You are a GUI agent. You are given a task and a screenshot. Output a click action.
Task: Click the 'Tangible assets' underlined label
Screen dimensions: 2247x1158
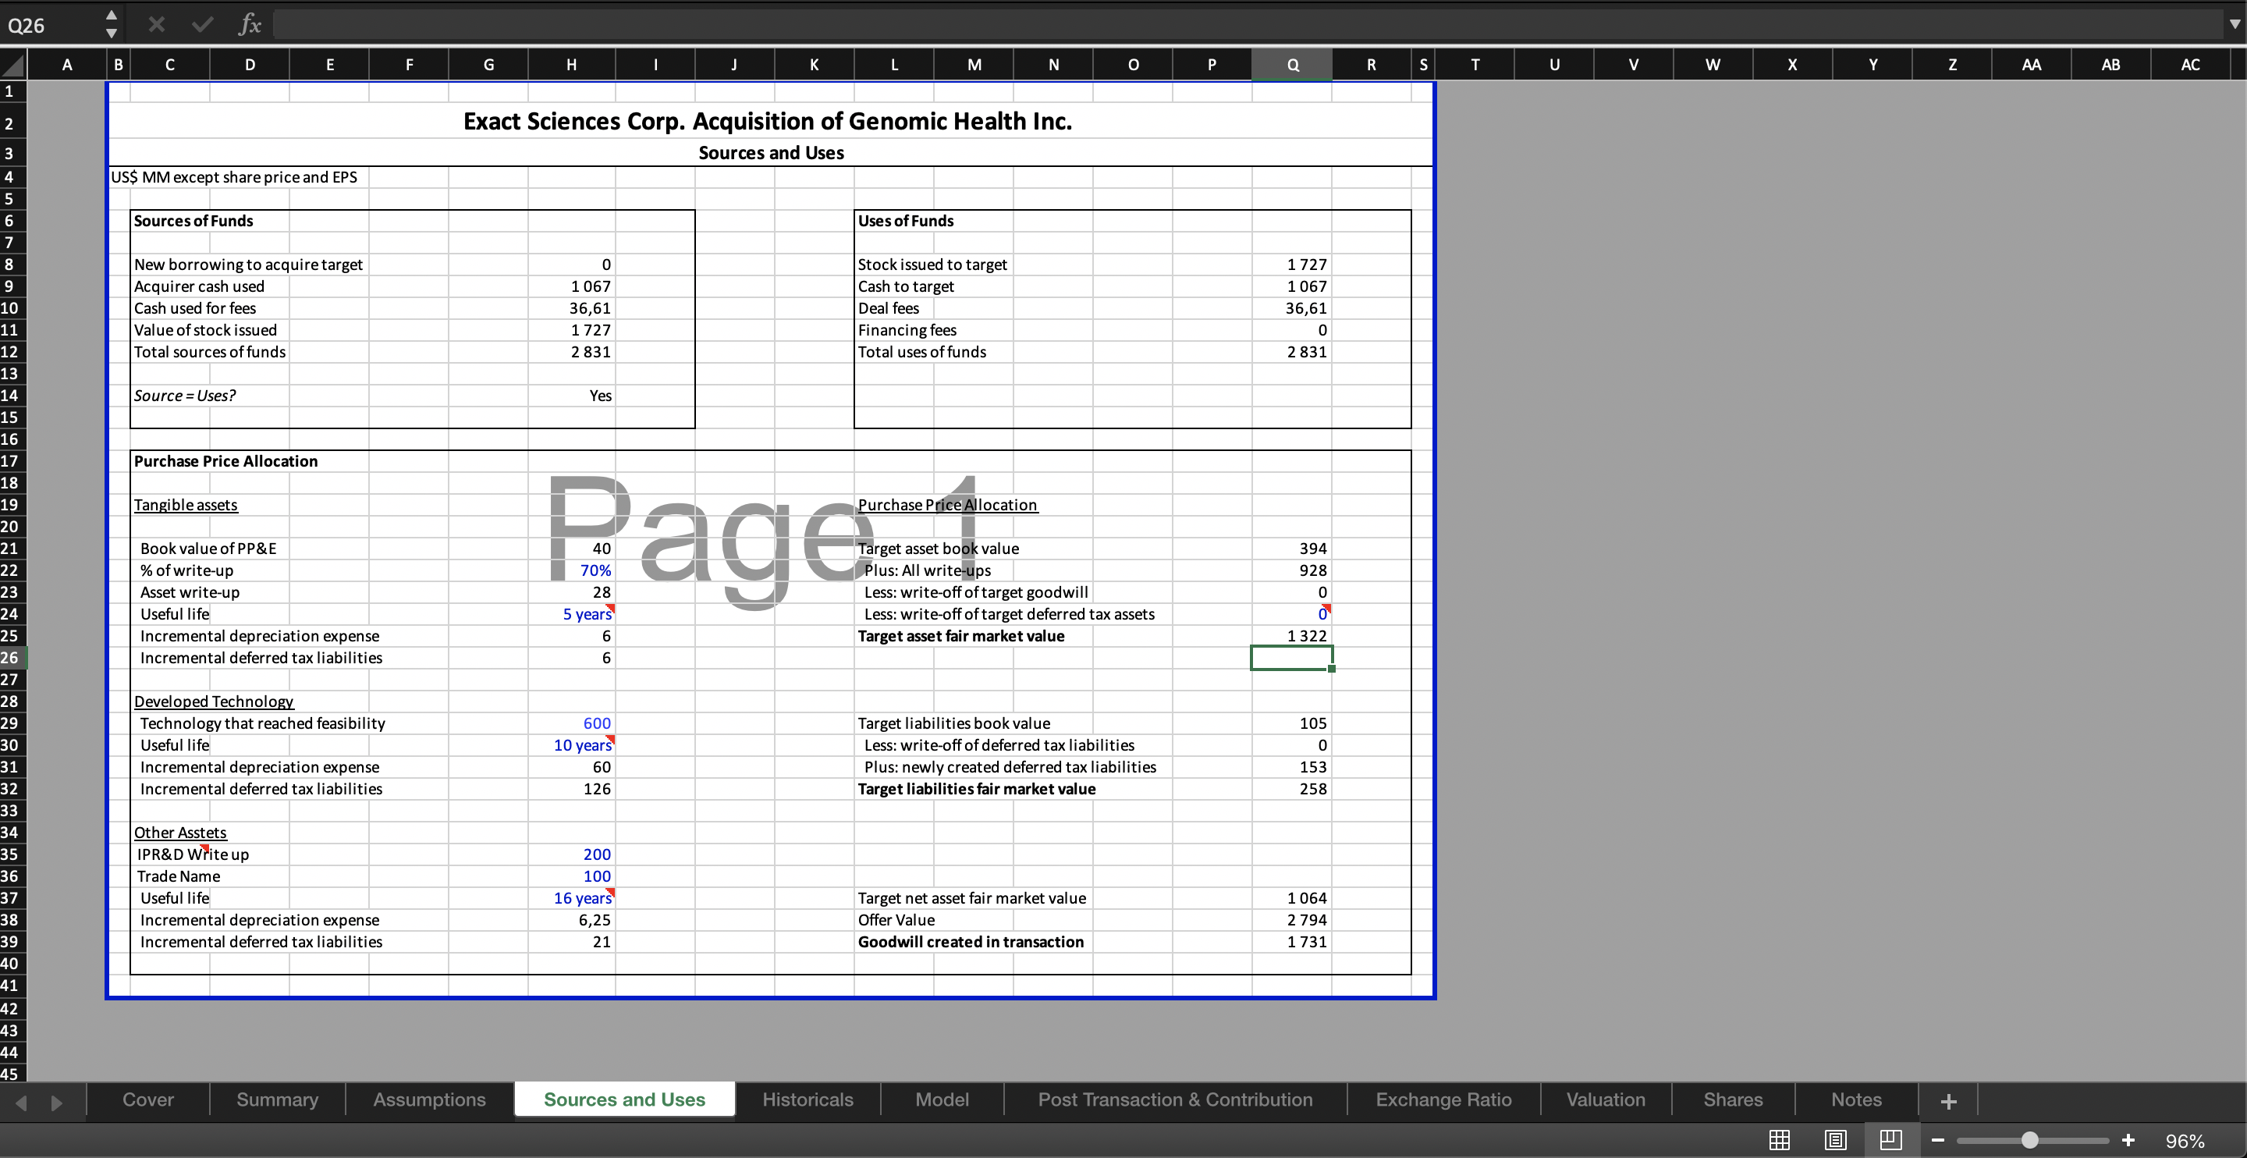coord(185,504)
